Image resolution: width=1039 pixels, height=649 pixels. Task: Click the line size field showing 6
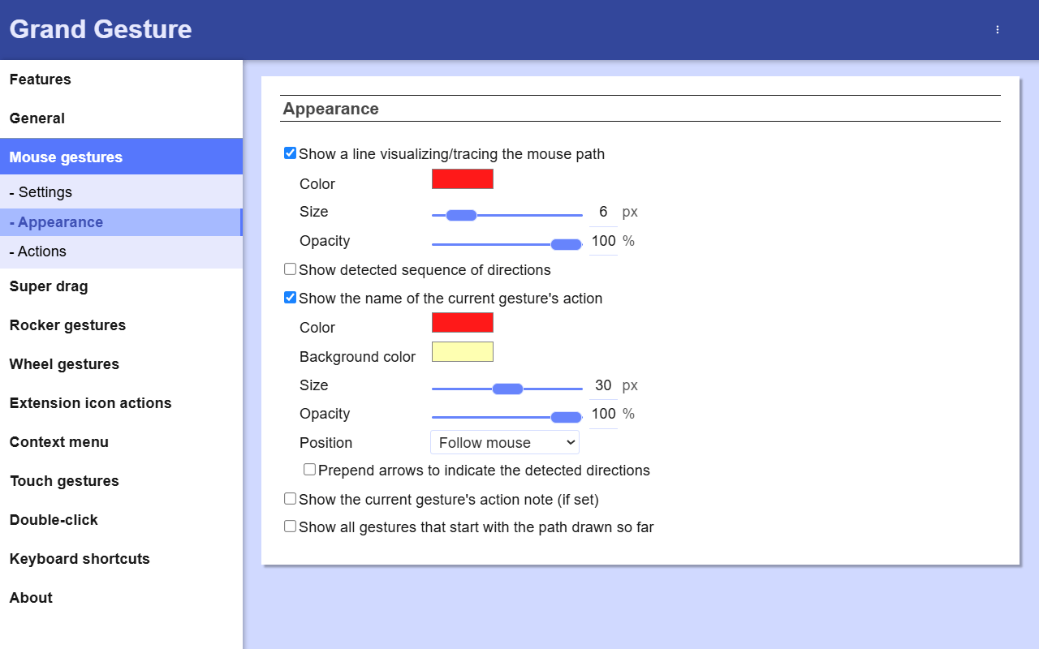603,213
